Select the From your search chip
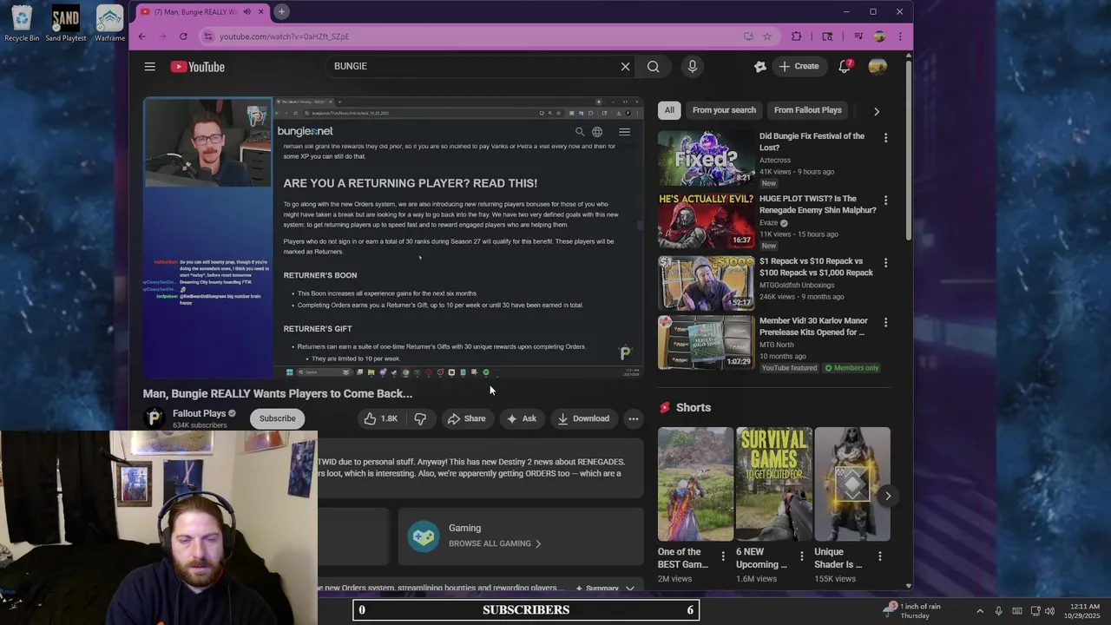The height and width of the screenshot is (625, 1111). click(x=724, y=110)
